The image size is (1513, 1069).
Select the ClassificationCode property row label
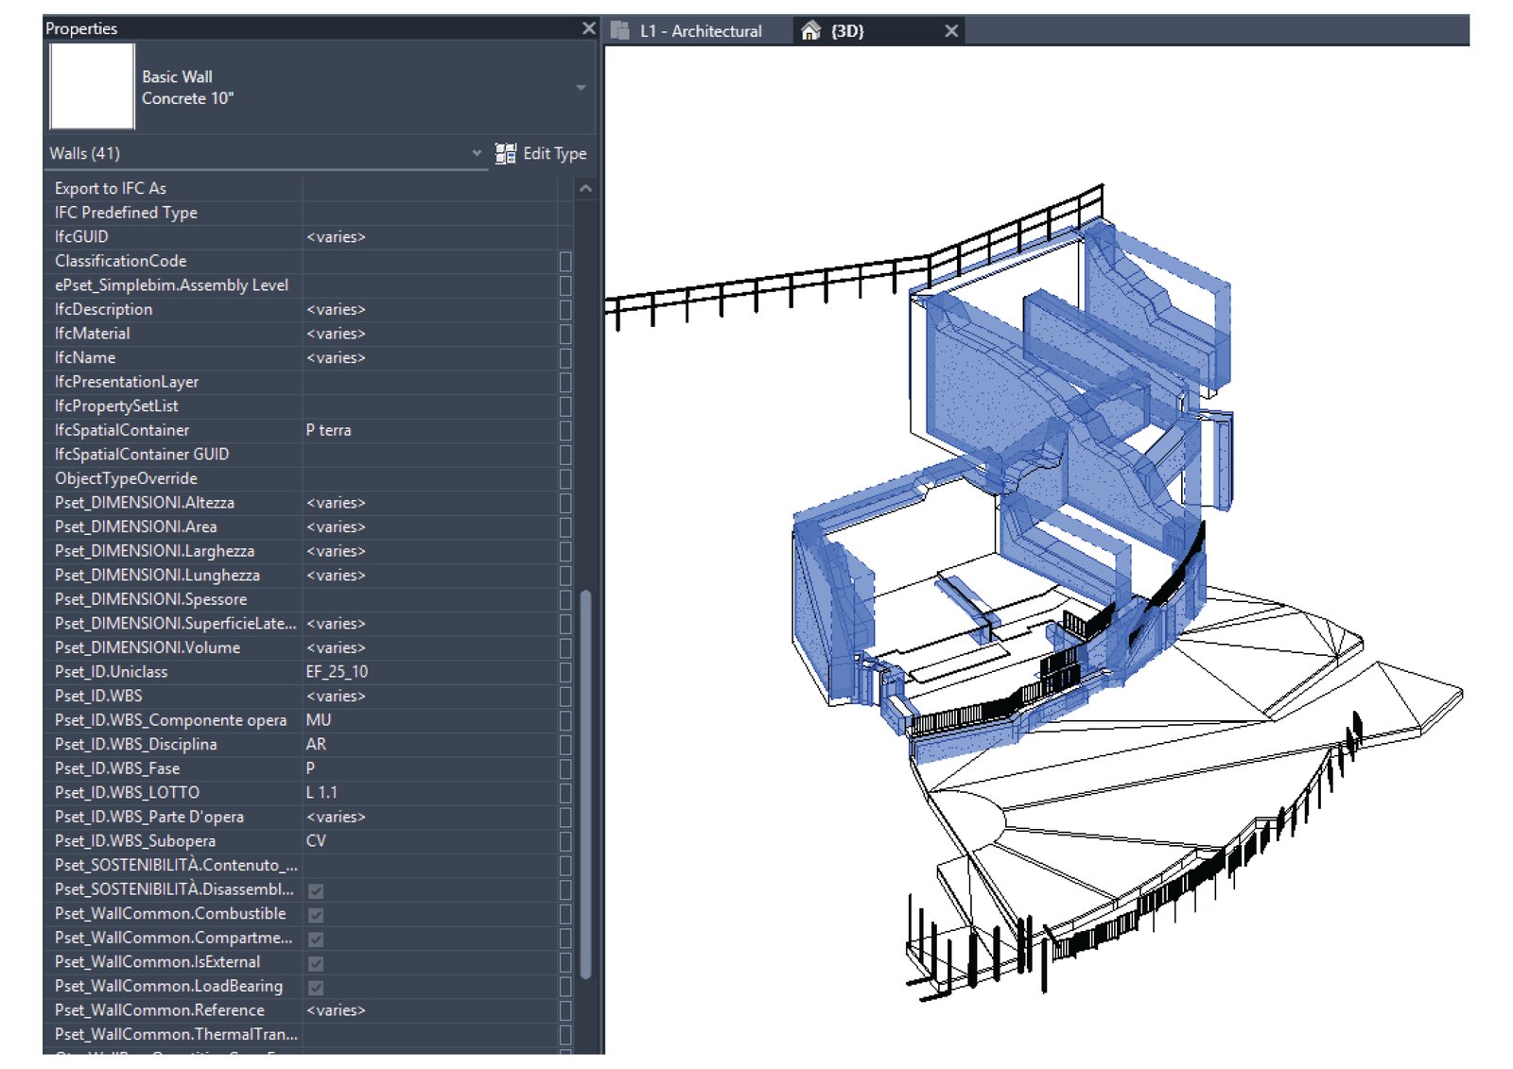click(x=120, y=261)
